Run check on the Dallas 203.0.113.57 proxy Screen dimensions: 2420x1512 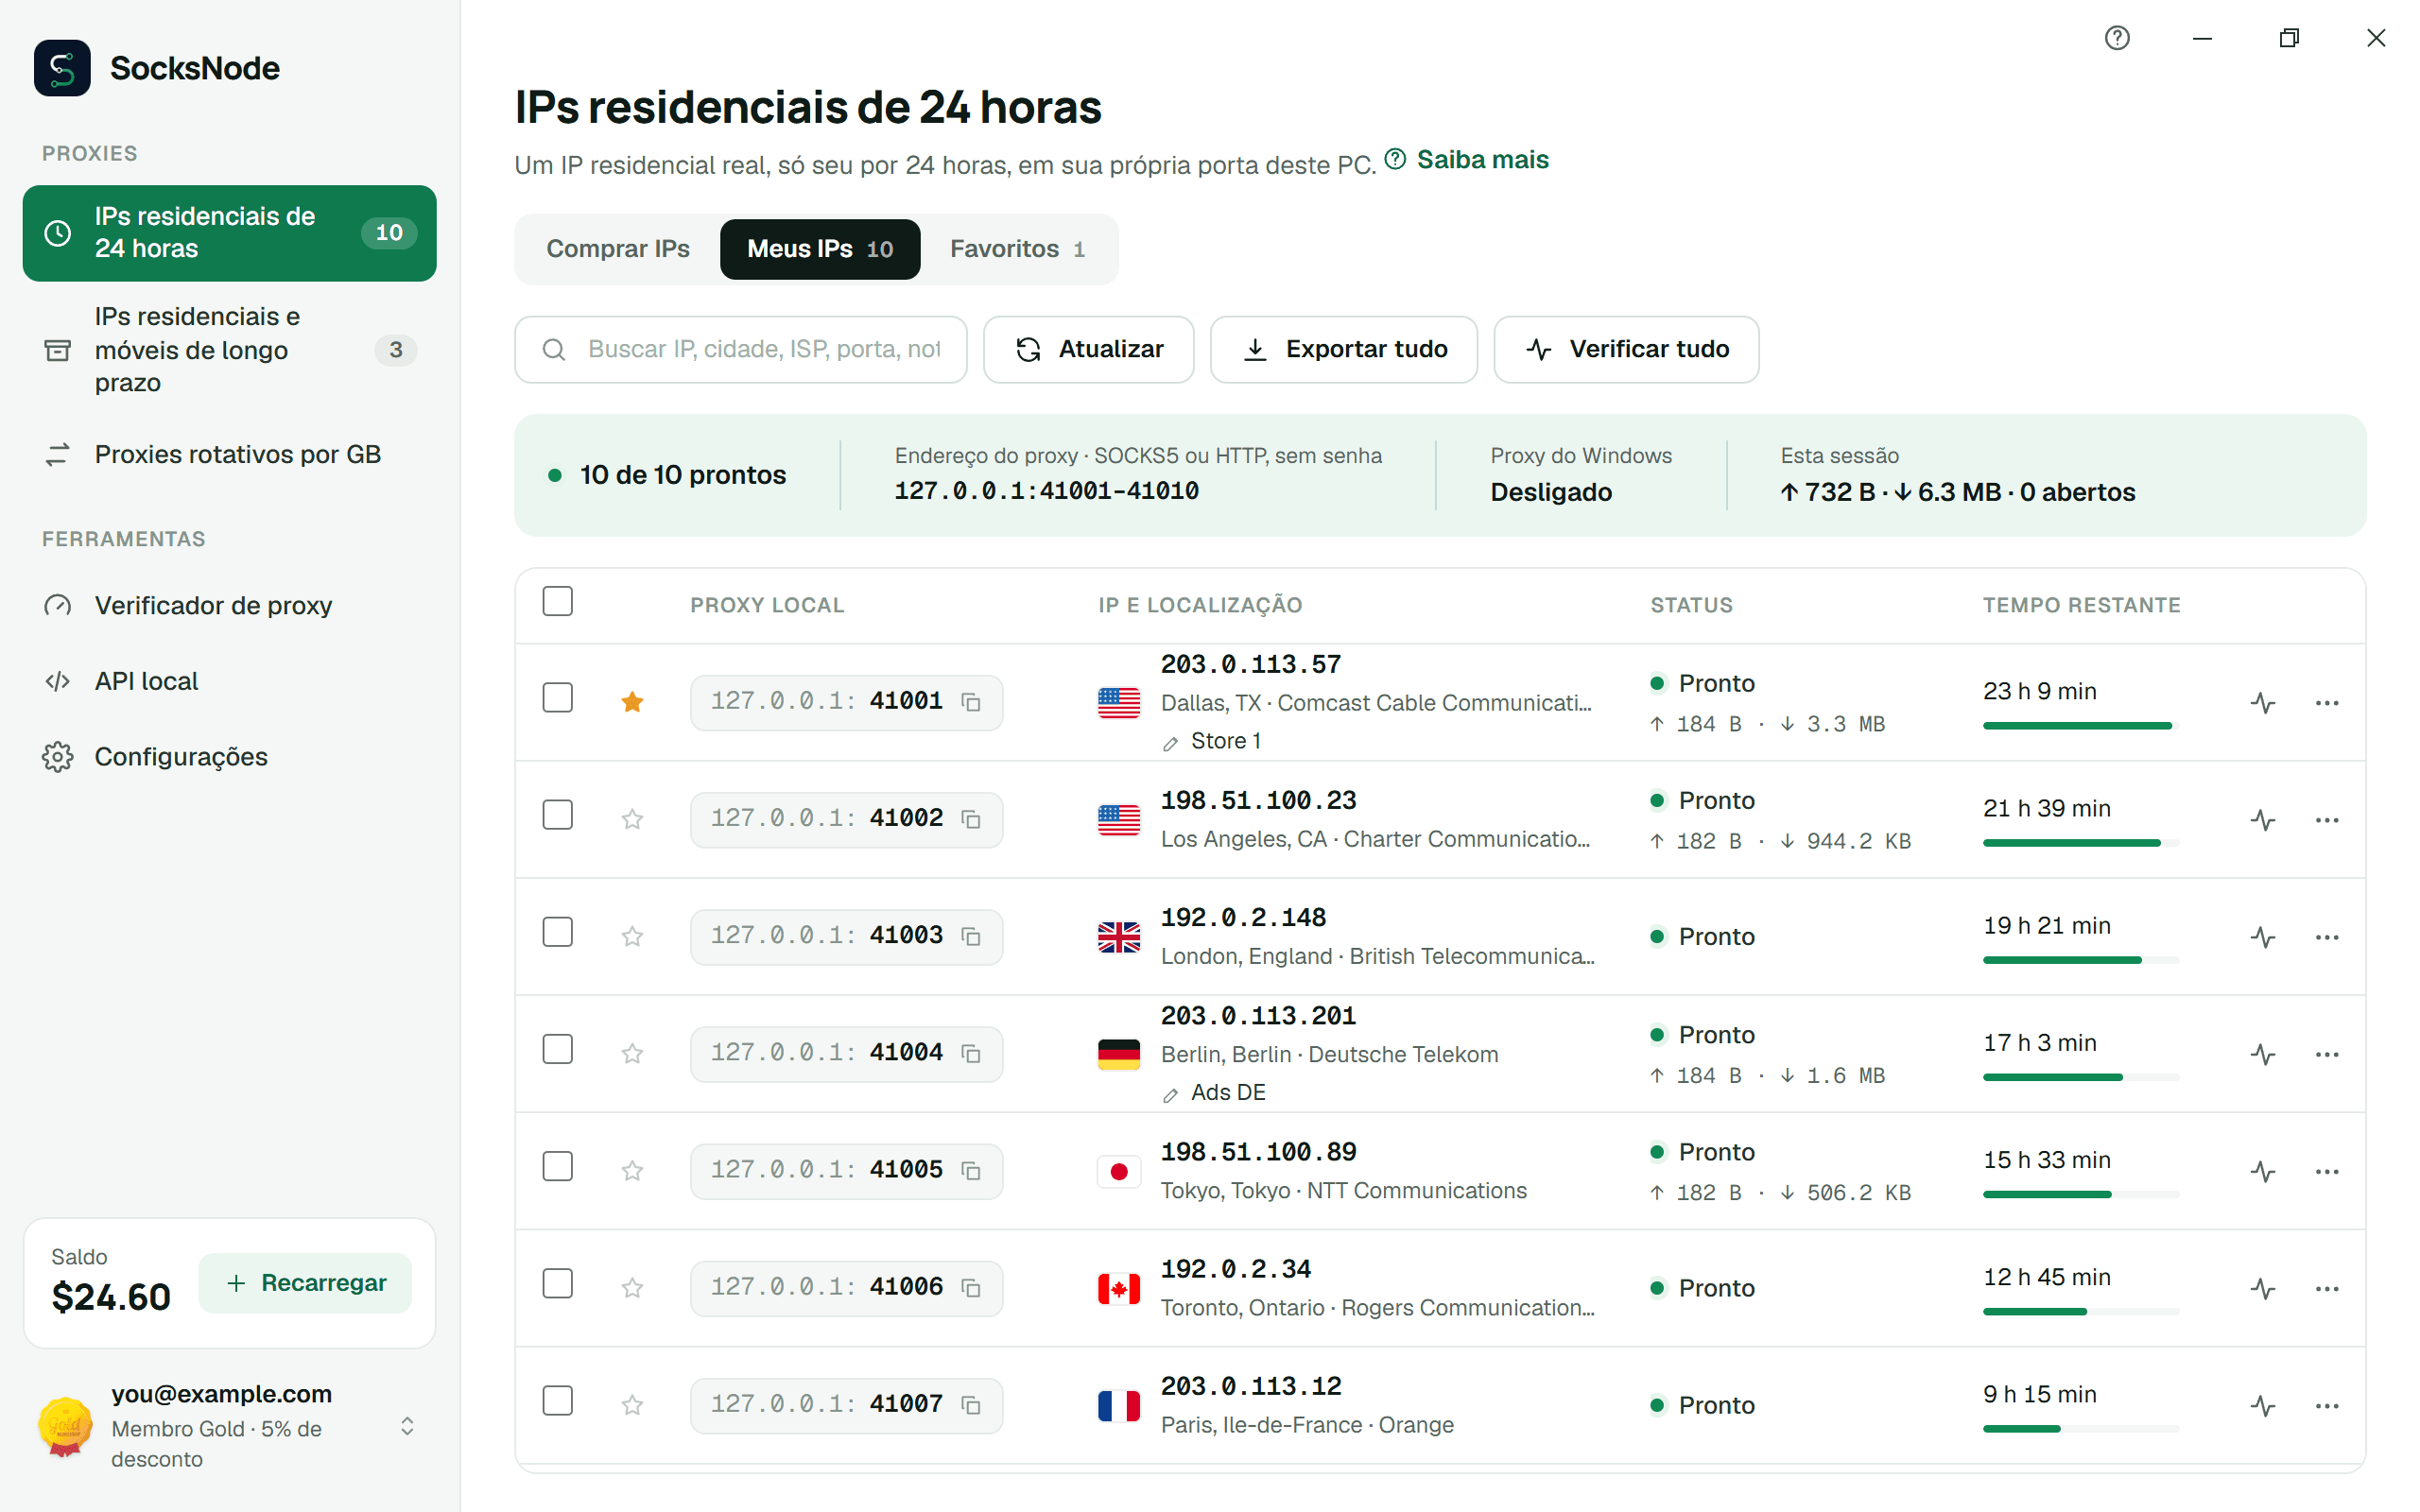point(2263,703)
